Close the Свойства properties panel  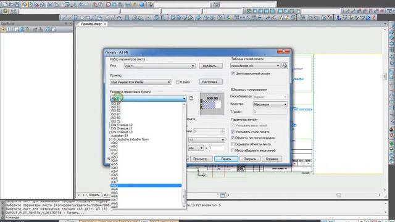coord(70,23)
